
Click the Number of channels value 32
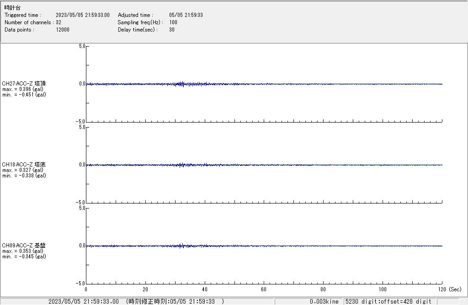[x=58, y=22]
